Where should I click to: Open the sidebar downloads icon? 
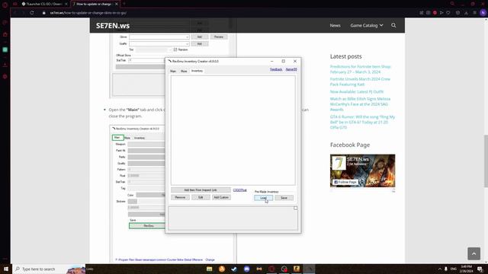point(5,65)
